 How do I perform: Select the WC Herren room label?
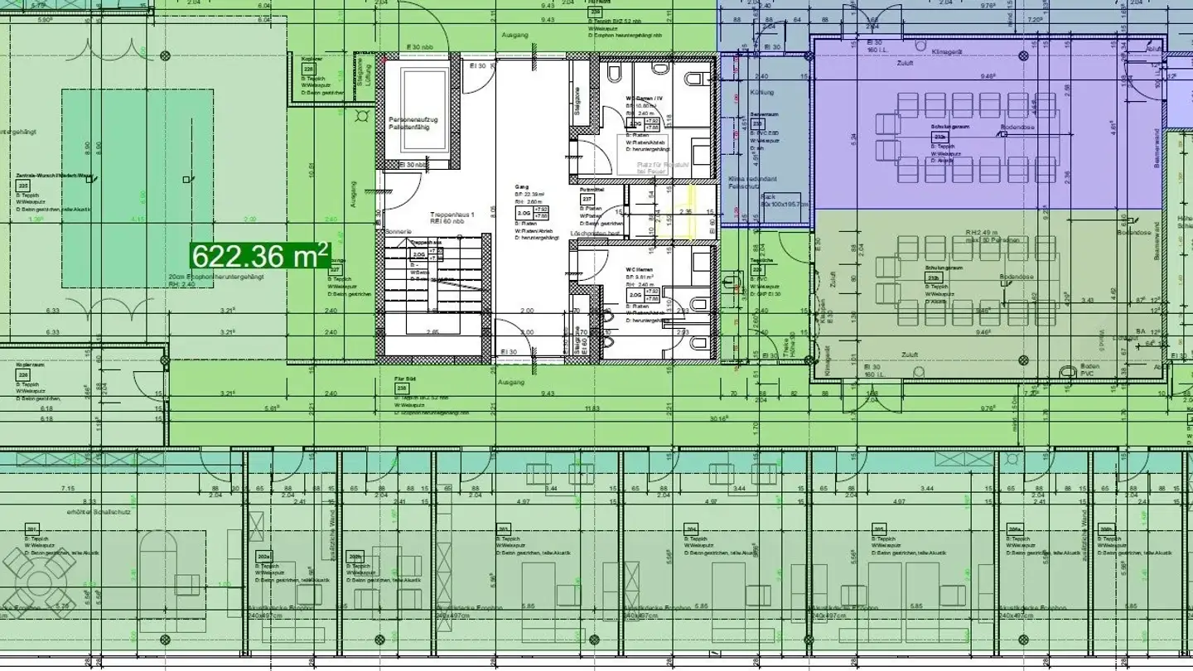[639, 270]
